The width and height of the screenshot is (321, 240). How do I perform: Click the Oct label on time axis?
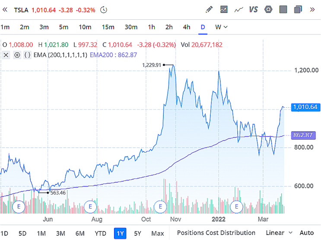pos(146,219)
